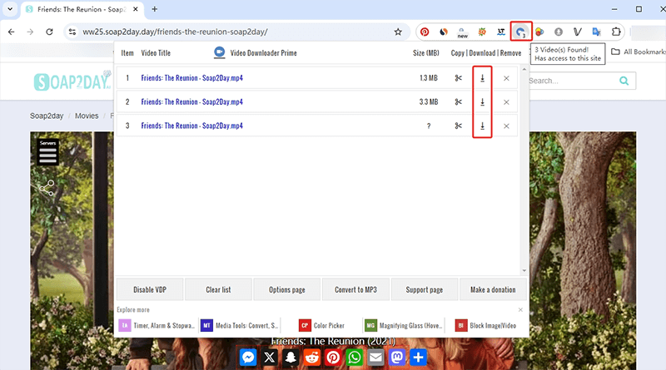Viewport: 666px width, 370px height.
Task: Click the Clear list button
Action: pos(218,289)
